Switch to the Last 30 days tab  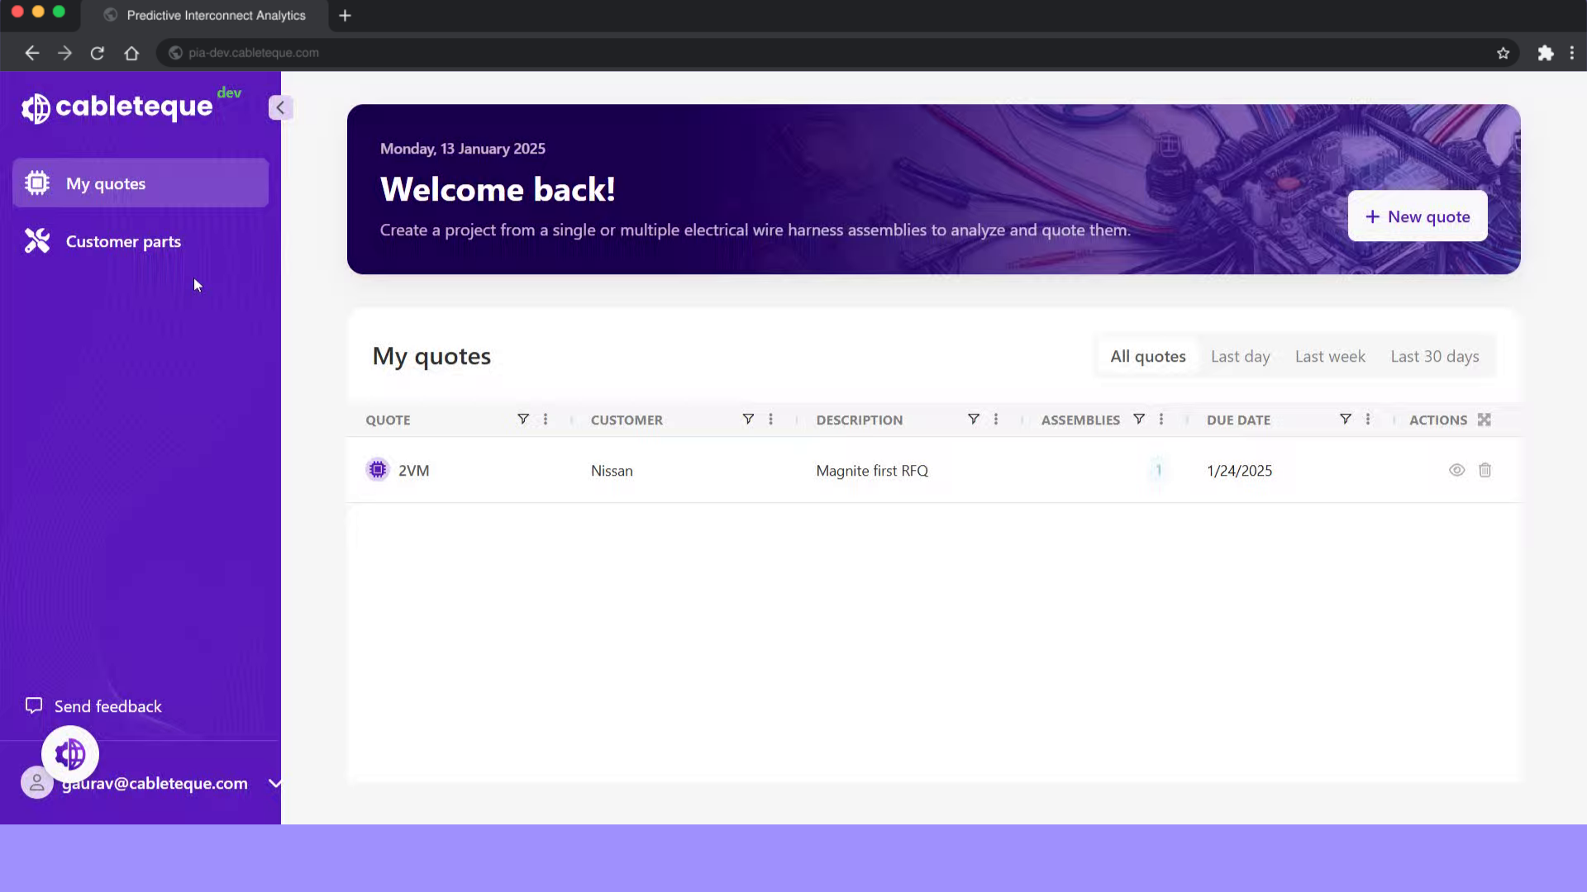point(1434,356)
